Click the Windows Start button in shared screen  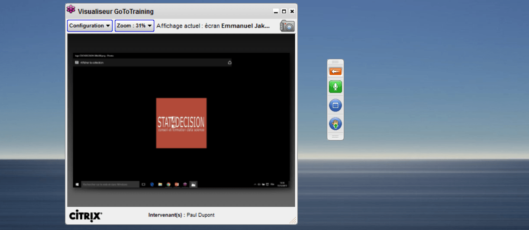(x=77, y=184)
